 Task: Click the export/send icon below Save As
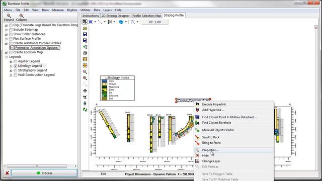85,47
